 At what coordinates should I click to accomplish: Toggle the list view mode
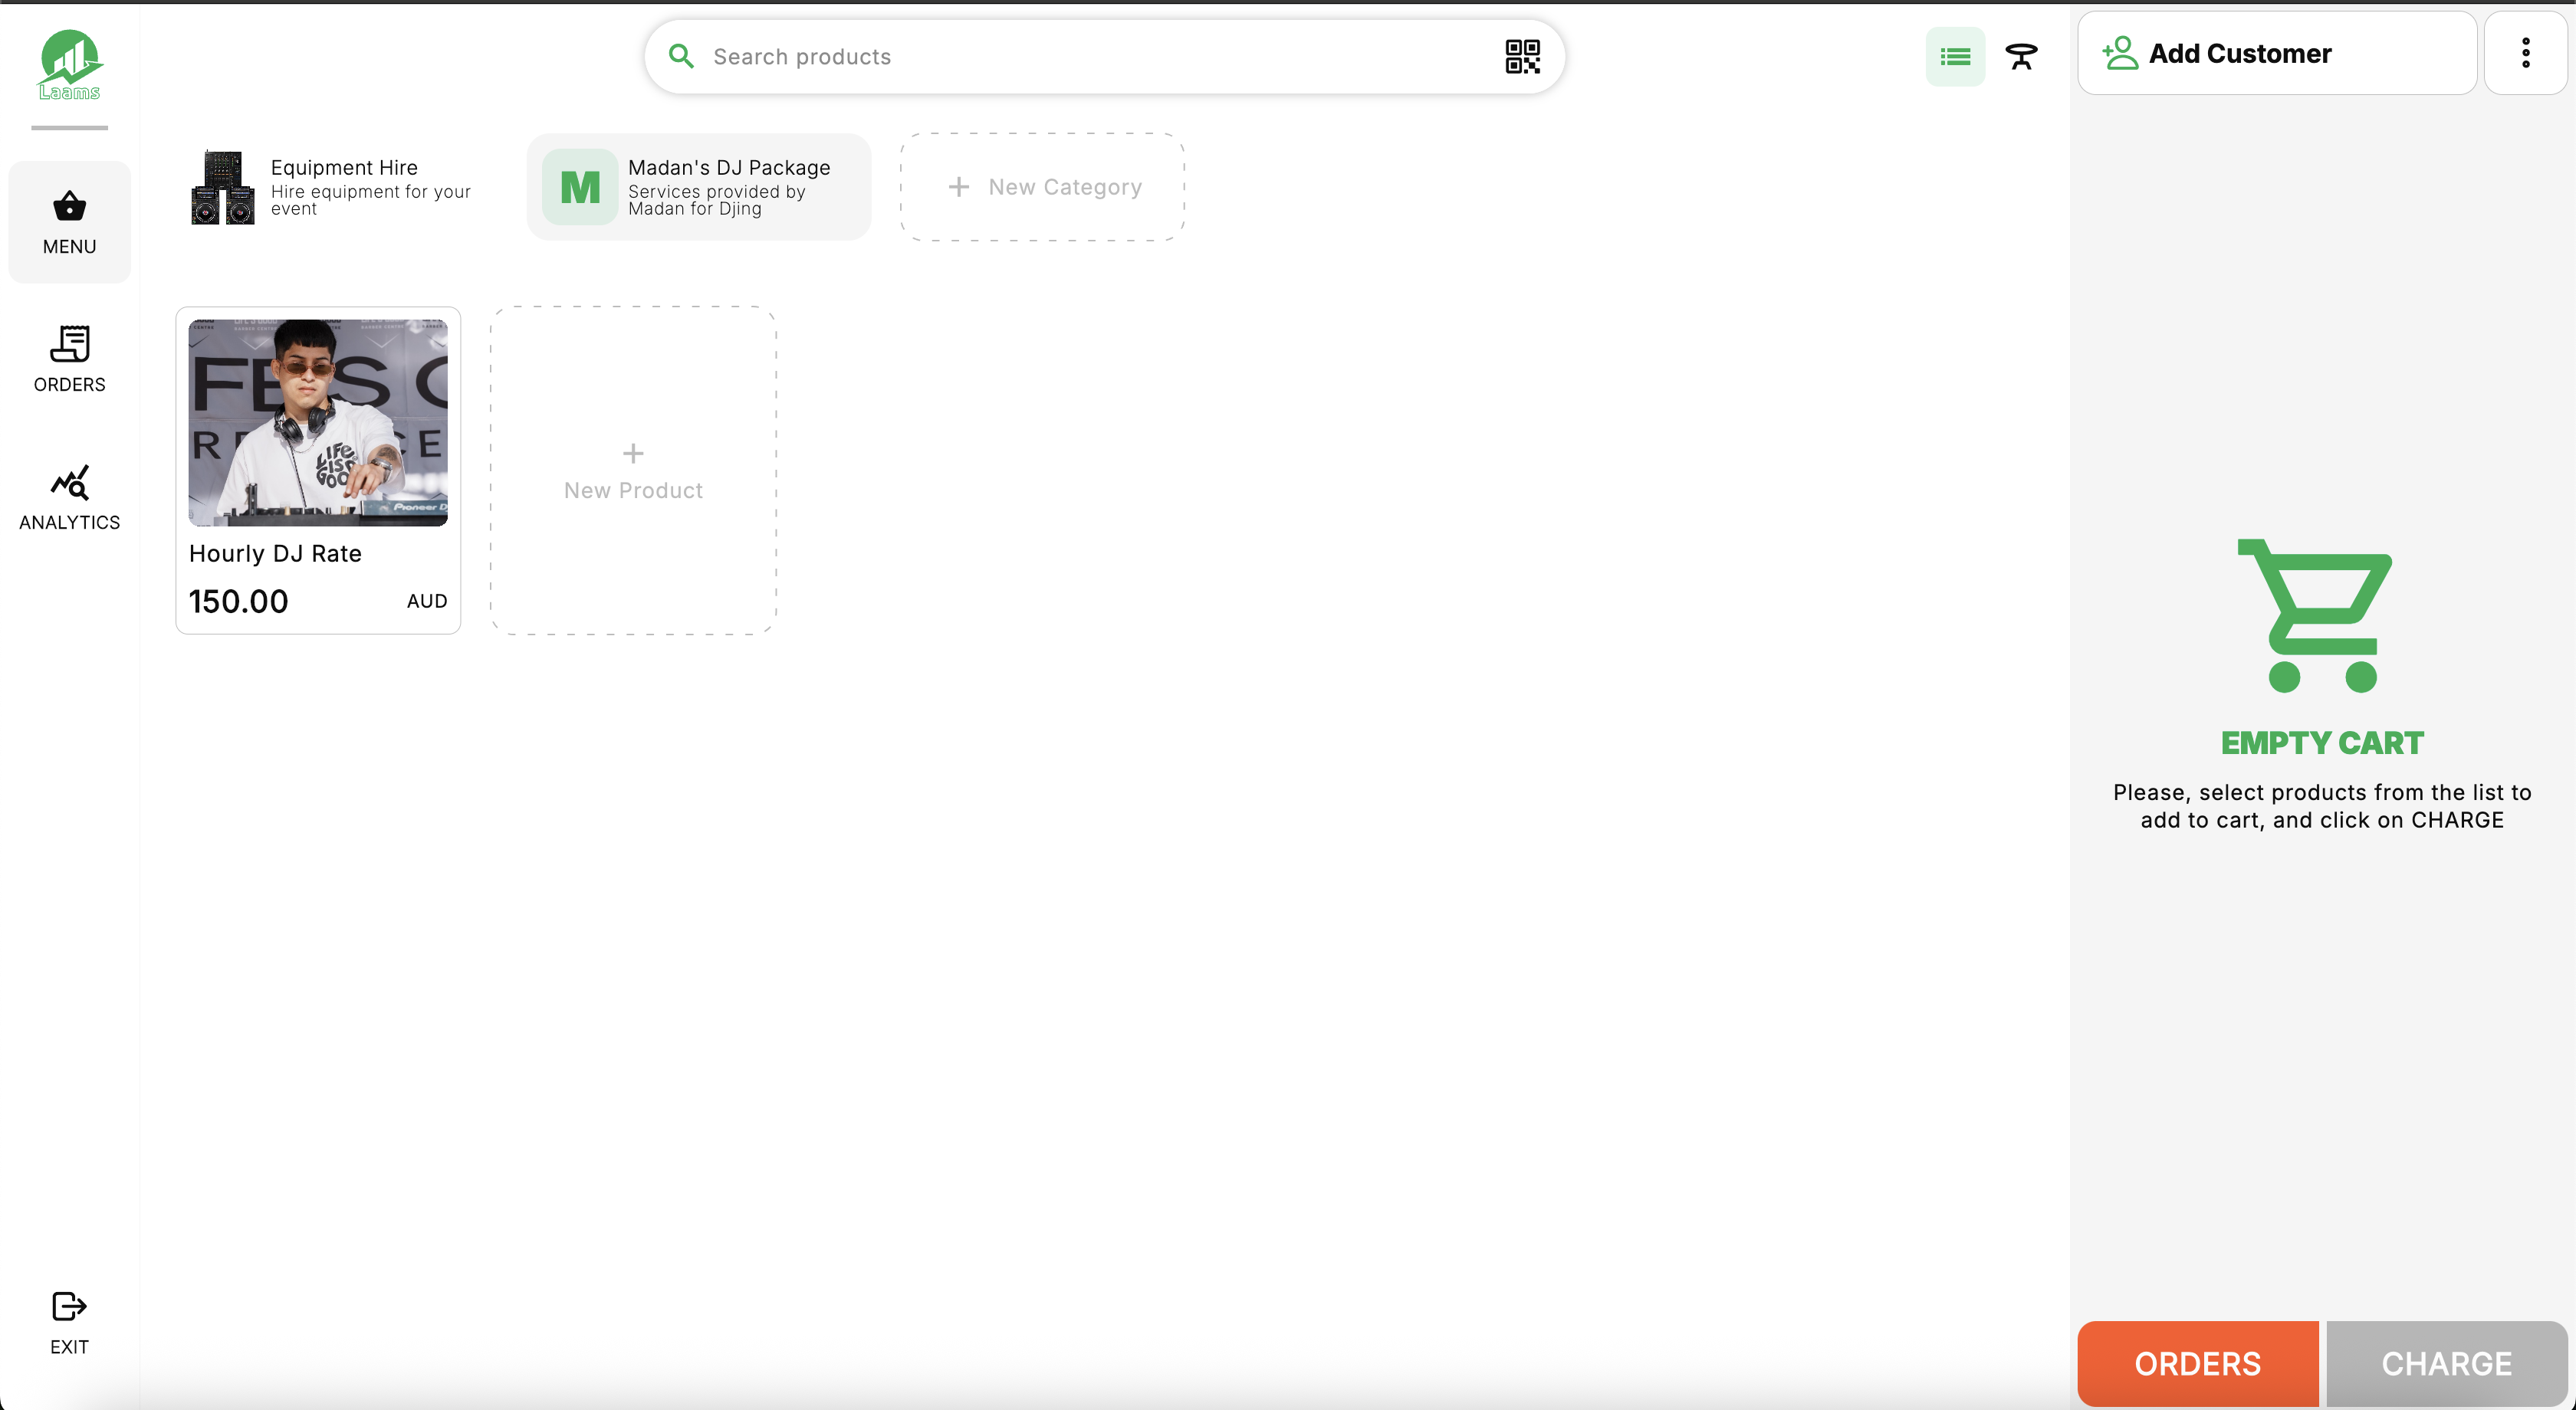1955,56
